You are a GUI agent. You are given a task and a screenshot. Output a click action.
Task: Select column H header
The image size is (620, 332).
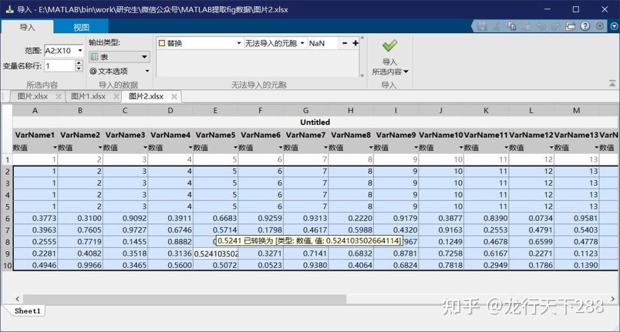pyautogui.click(x=350, y=111)
